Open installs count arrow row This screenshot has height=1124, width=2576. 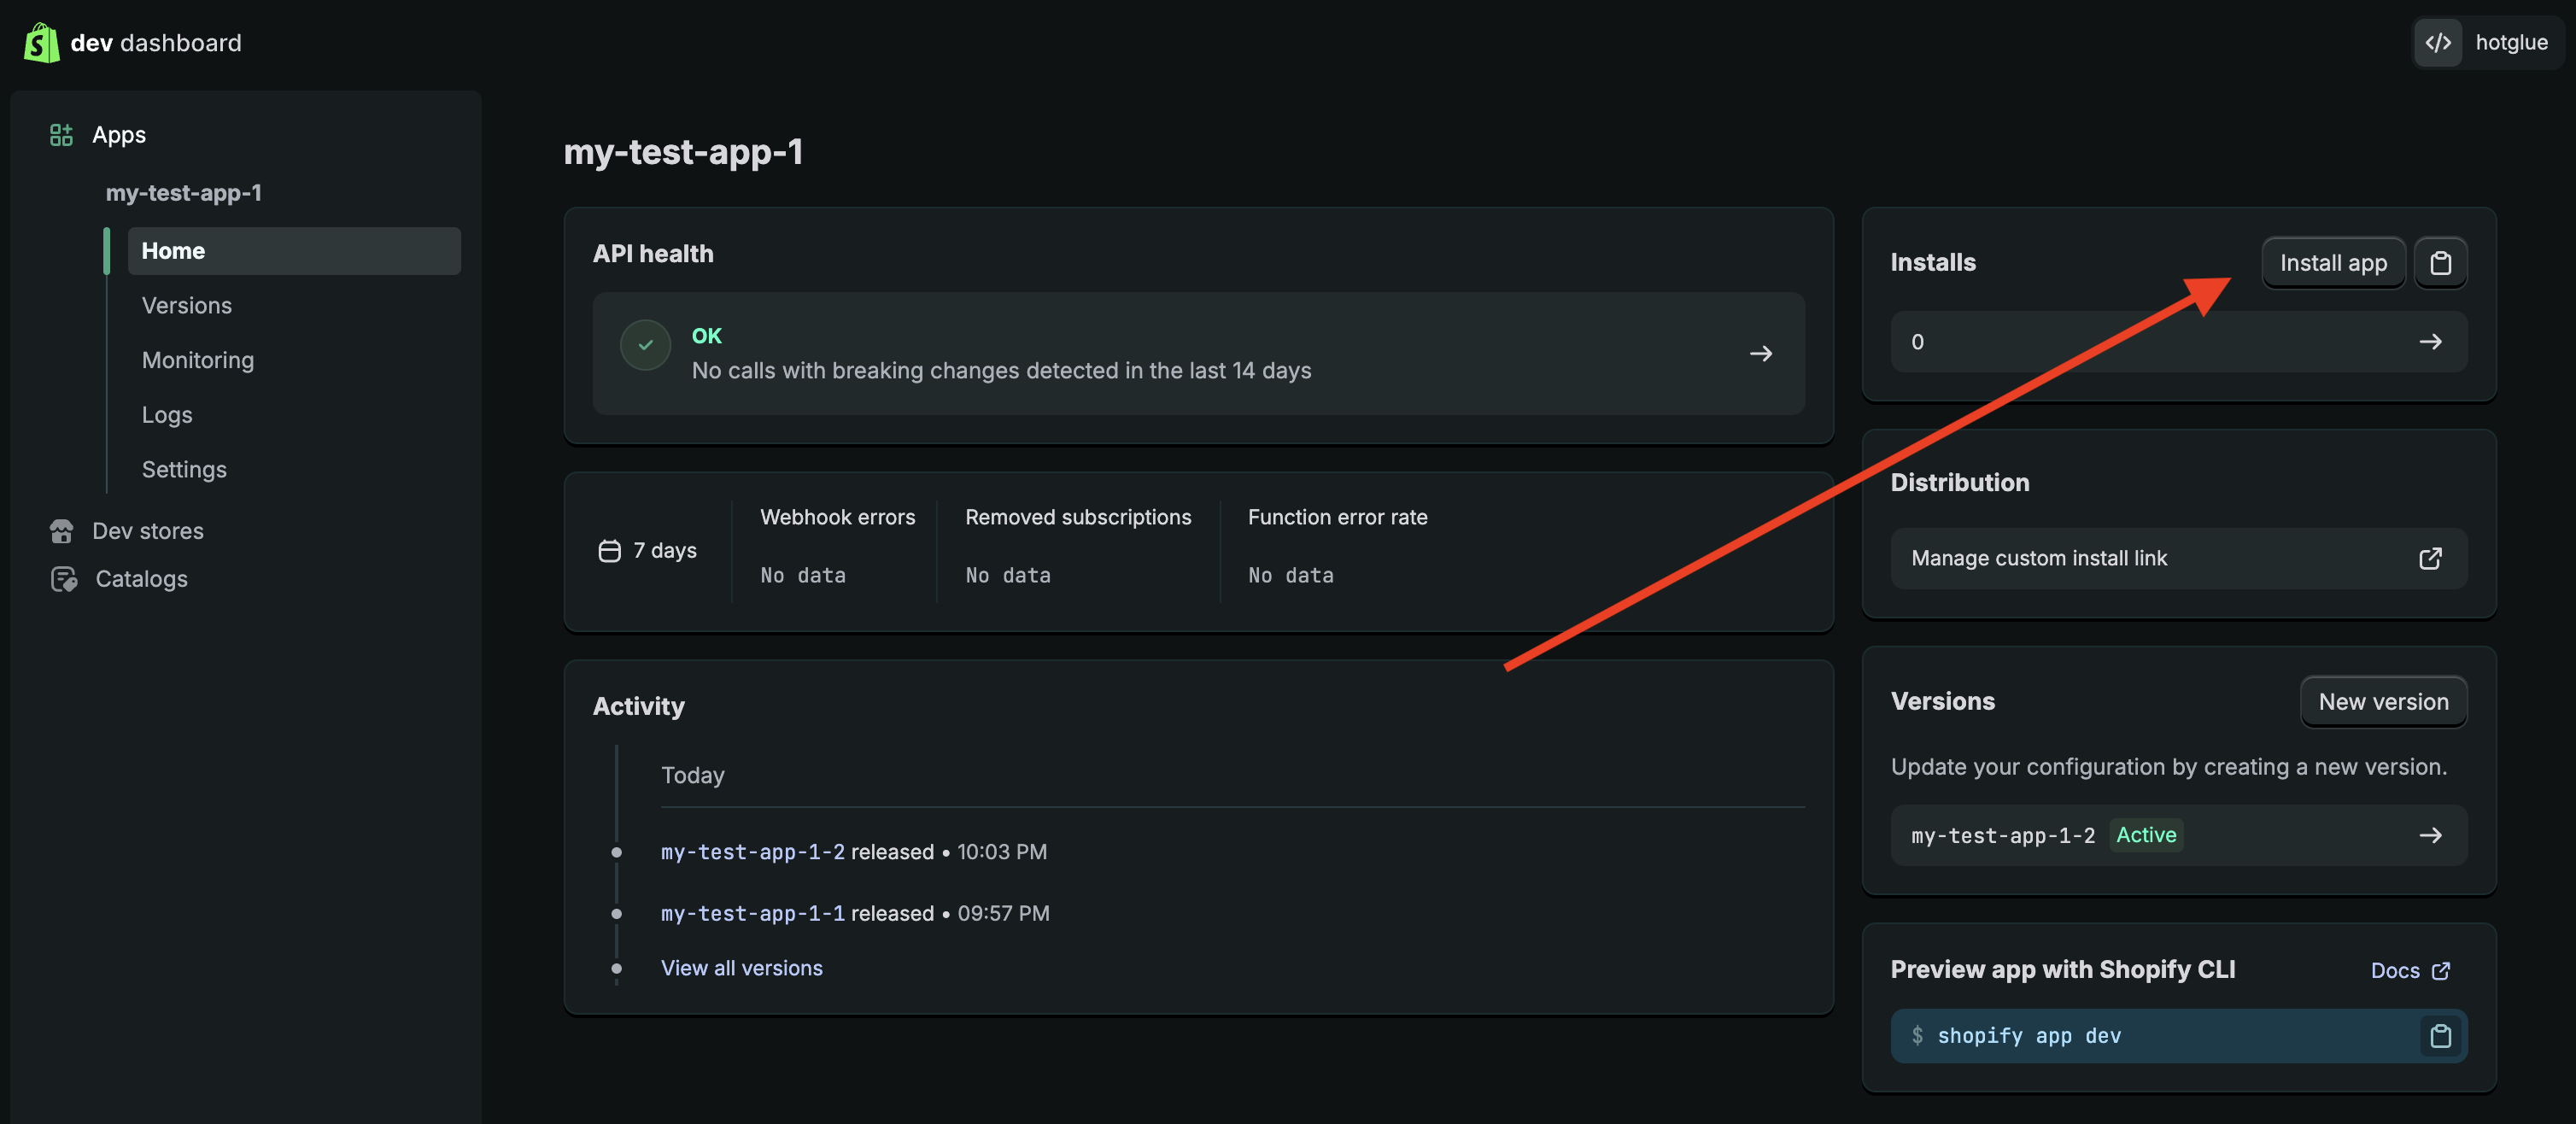(2430, 342)
